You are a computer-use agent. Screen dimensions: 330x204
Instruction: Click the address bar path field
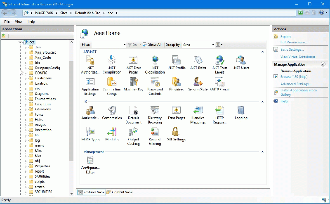(159, 13)
